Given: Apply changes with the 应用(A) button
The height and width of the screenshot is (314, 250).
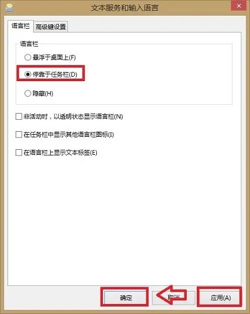Looking at the screenshot, I should pyautogui.click(x=221, y=298).
